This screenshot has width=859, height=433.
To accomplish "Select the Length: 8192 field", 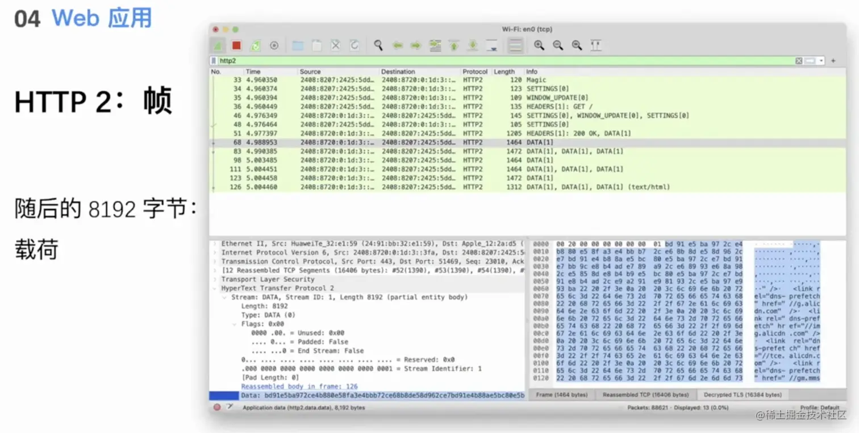I will [x=264, y=306].
